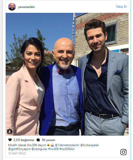Open the @cemgulac mention

click(39, 149)
